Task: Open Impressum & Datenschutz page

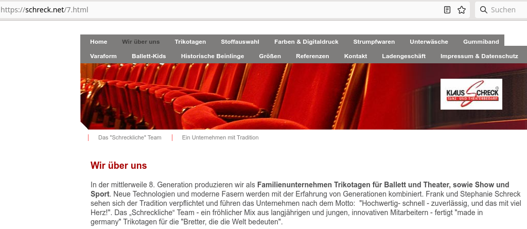Action: coord(479,56)
